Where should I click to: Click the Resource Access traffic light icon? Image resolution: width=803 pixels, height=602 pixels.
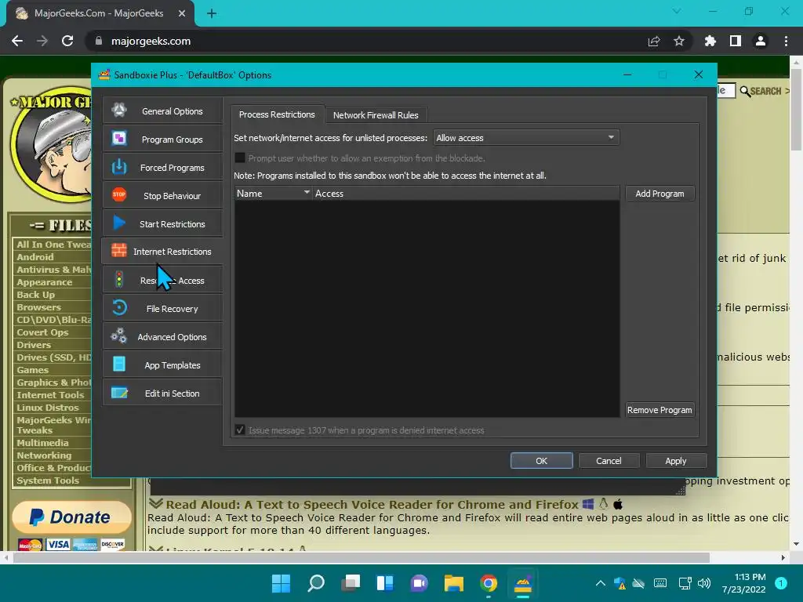[119, 280]
